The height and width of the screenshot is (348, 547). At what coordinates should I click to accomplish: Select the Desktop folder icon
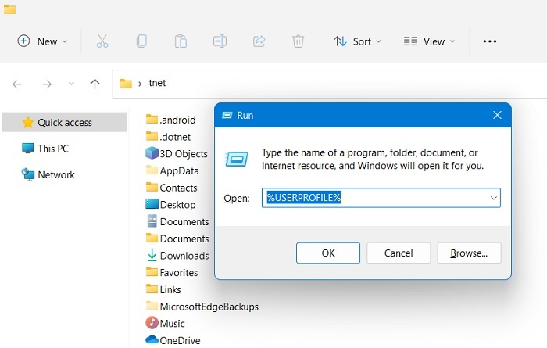pyautogui.click(x=152, y=204)
